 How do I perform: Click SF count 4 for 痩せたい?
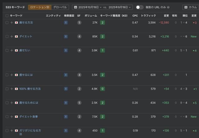[79, 51]
